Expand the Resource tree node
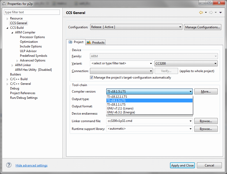 coord(7,19)
